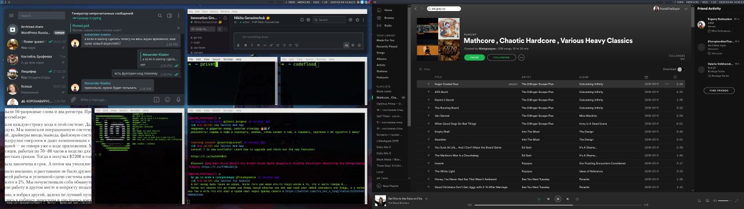
Task: Toggle the playlist Download switch
Action: click(x=681, y=69)
